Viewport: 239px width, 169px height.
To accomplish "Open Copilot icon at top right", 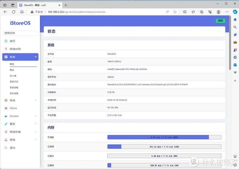I will coord(235,12).
